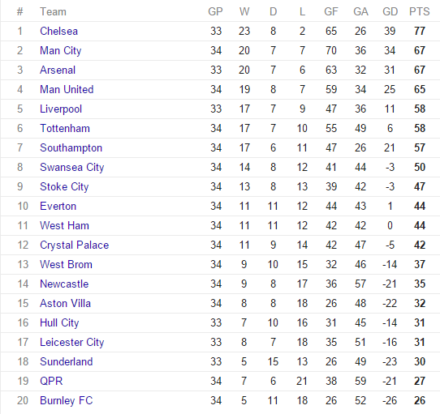Select the West Ham link
Screen dimensions: 440x414
point(64,225)
